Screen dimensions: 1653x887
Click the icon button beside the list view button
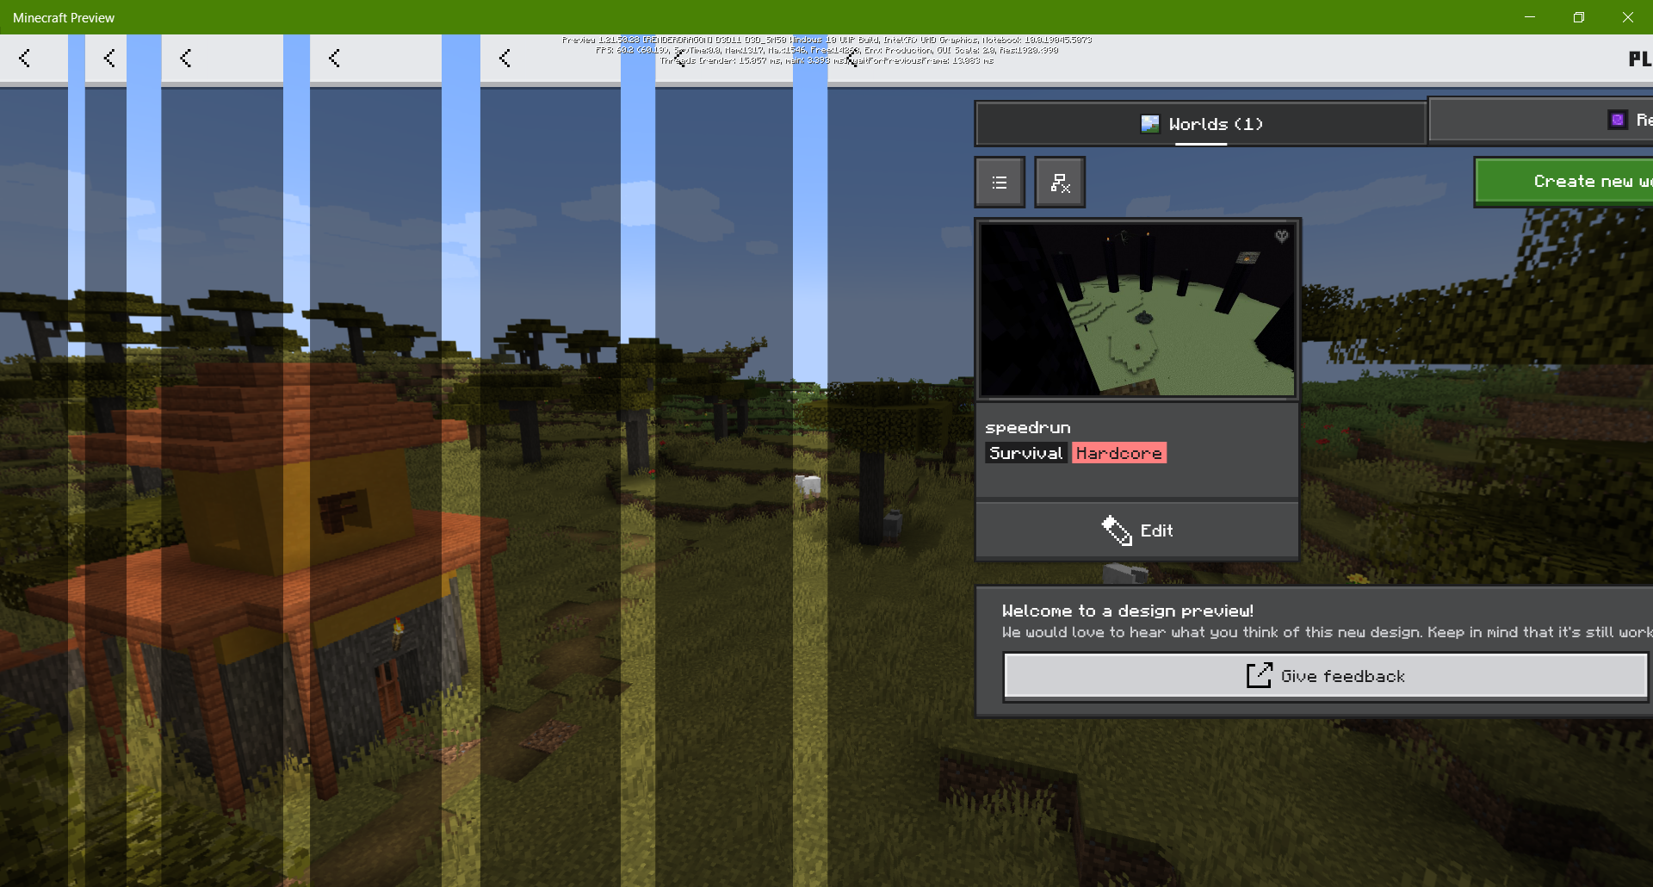pos(1060,183)
